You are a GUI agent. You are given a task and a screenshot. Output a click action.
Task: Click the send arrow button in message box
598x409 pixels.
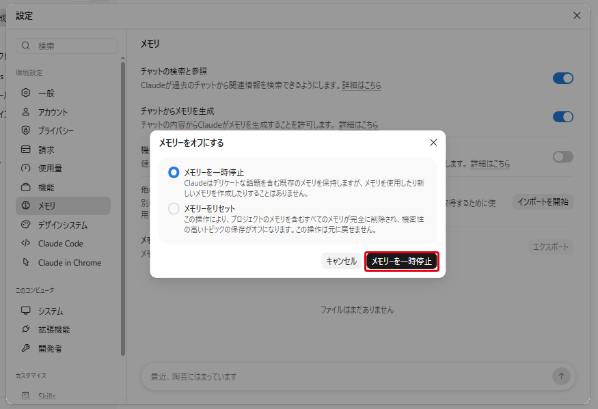pos(561,376)
